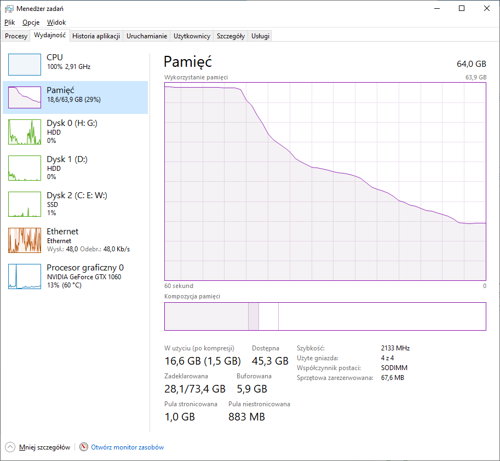Select the Wydajność tab
The height and width of the screenshot is (461, 500).
[50, 35]
